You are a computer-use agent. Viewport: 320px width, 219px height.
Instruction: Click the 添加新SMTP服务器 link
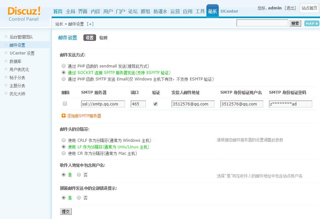(84, 116)
